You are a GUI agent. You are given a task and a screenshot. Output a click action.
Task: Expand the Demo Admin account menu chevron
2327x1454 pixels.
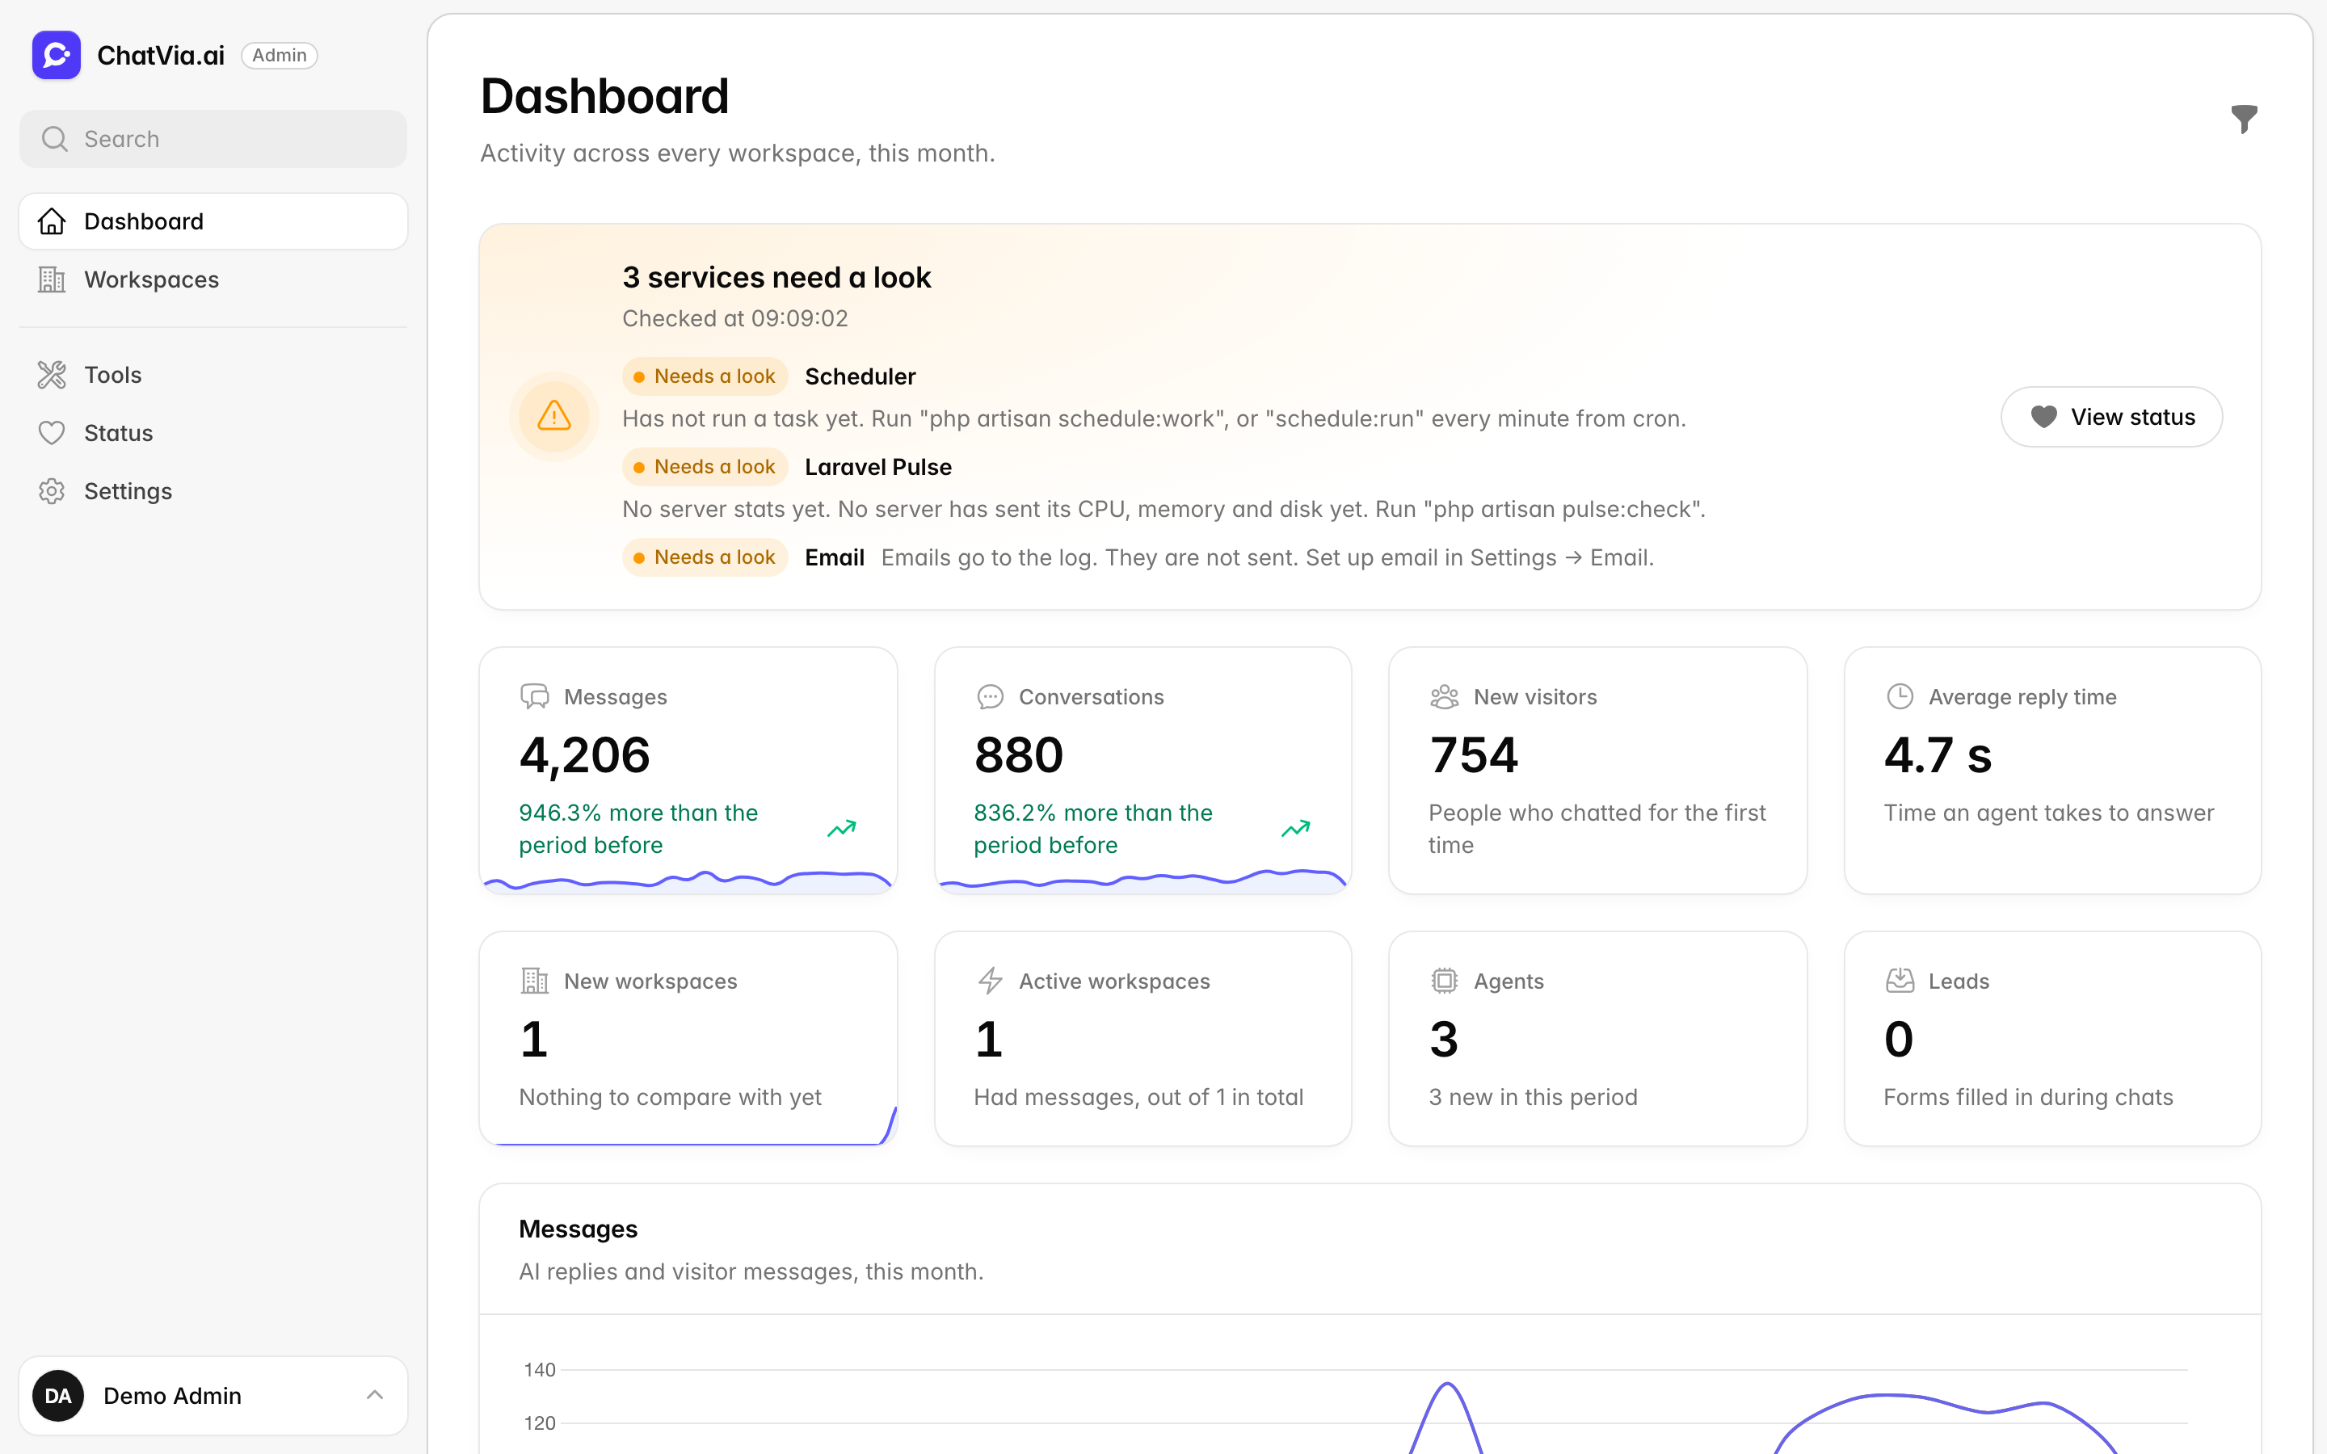(375, 1395)
